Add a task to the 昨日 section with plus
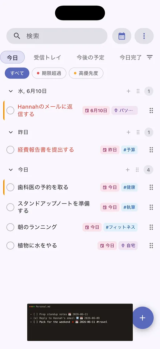This screenshot has width=160, height=349. click(x=128, y=132)
